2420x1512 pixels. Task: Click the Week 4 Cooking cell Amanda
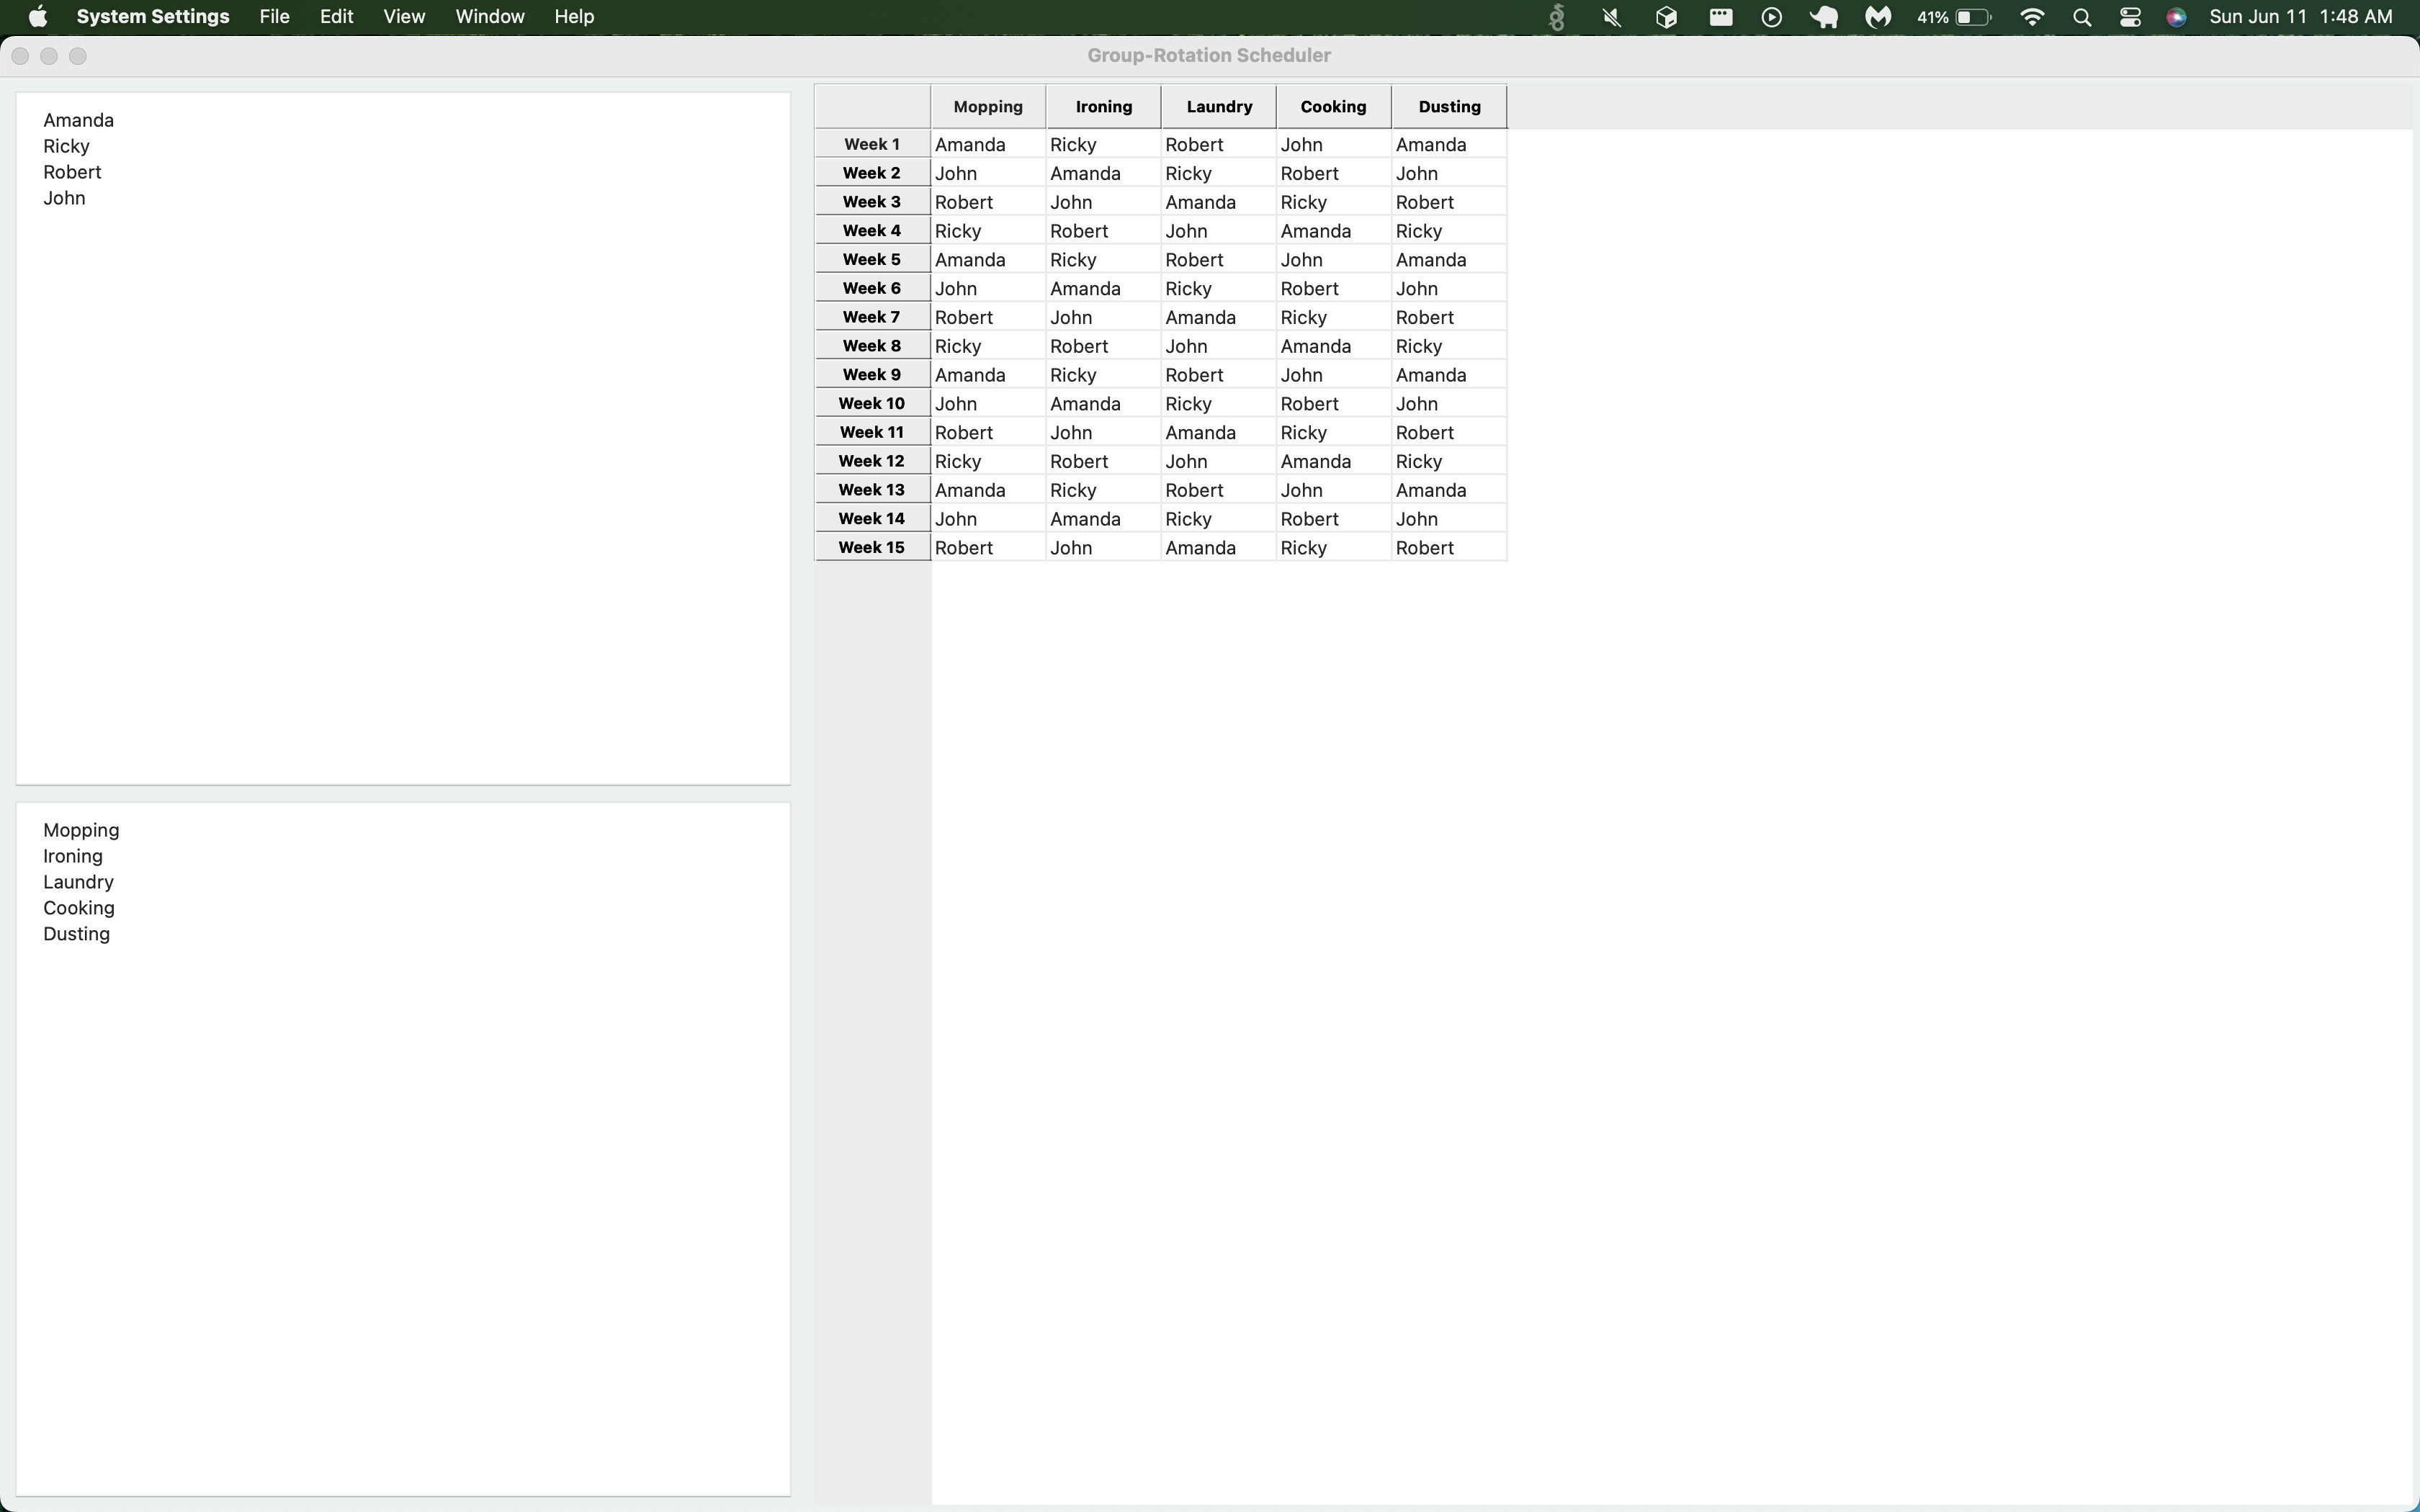[x=1333, y=231]
